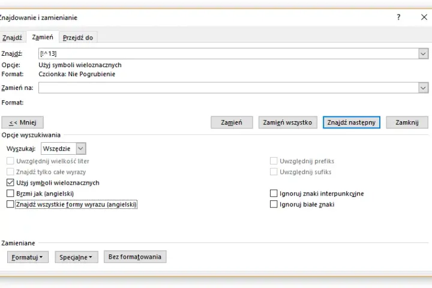Open the Zamień na history dropdown
Image resolution: width=432 pixels, height=288 pixels.
click(424, 88)
